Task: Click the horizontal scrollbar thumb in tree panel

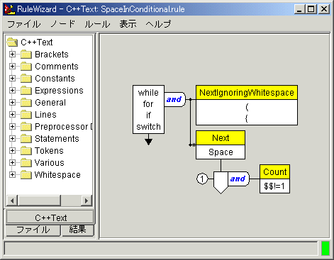Action: [40, 200]
